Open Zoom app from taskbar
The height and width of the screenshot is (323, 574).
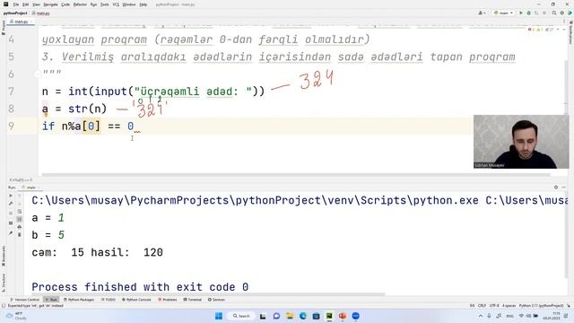click(355, 316)
